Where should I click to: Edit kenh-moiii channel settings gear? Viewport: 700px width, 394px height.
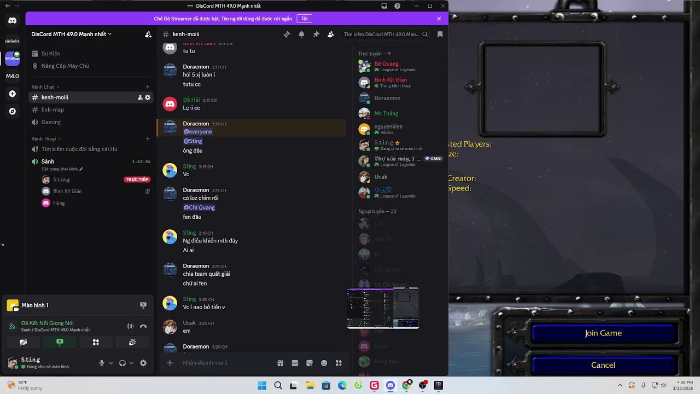148,97
